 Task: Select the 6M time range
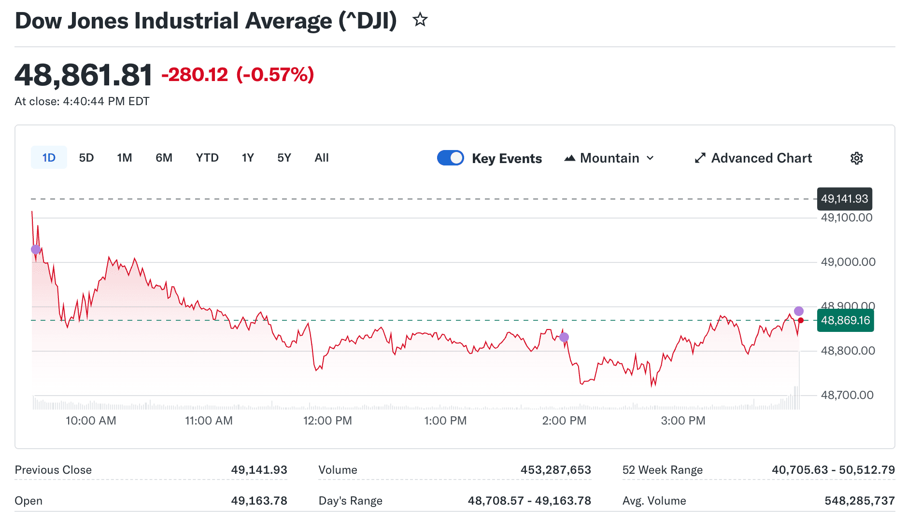tap(164, 158)
